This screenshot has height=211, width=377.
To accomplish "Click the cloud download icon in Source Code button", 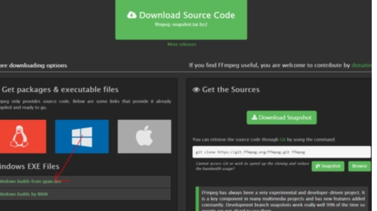I will tap(132, 15).
